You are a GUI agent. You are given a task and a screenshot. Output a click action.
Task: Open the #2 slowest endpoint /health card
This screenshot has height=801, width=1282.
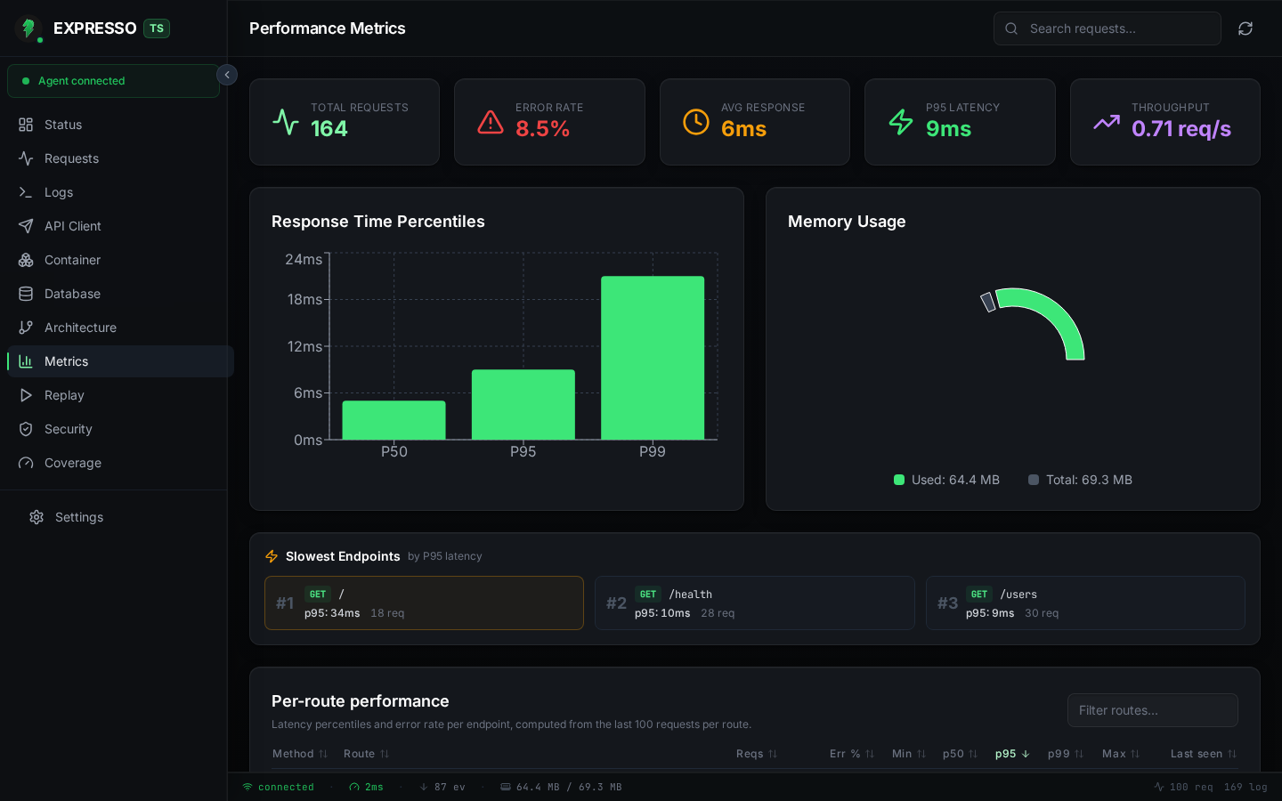755,603
